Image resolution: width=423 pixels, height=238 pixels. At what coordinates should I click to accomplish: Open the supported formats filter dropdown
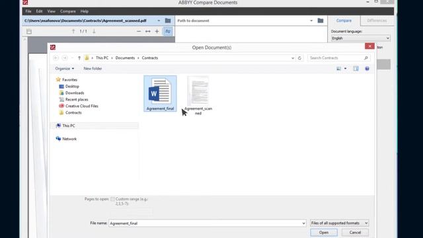(339, 223)
